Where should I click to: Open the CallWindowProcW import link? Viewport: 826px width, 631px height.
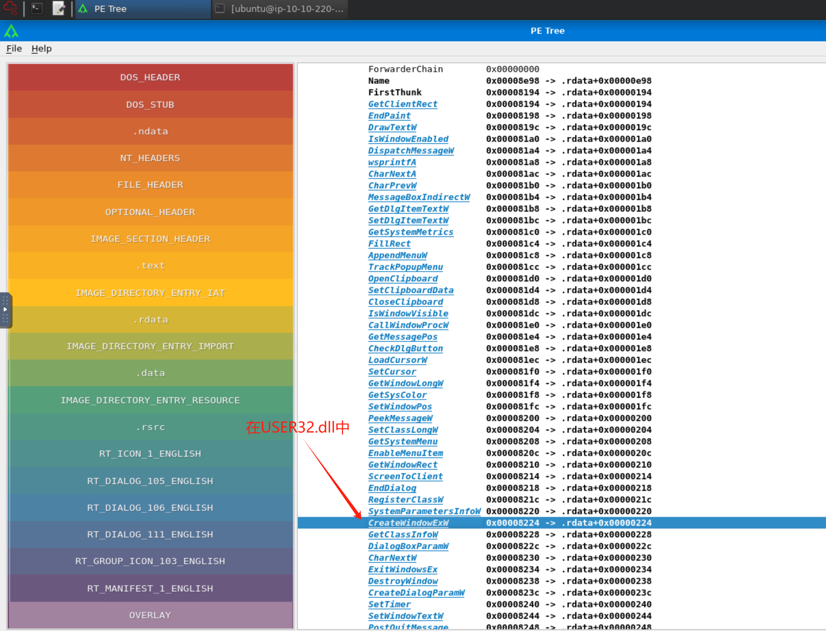coord(408,325)
